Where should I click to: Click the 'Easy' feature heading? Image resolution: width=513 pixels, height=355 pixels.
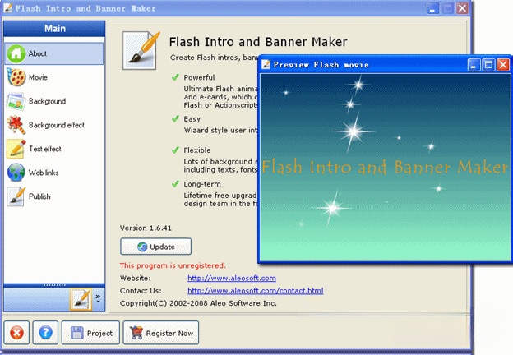(x=192, y=119)
